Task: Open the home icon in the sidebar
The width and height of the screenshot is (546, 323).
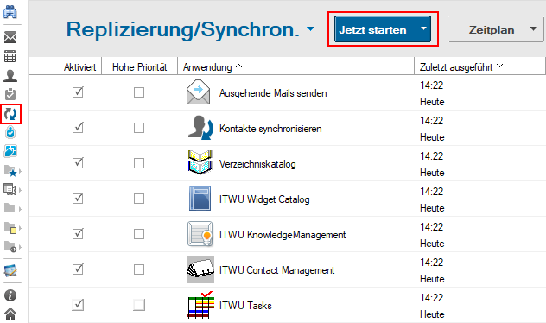Action: (10, 314)
